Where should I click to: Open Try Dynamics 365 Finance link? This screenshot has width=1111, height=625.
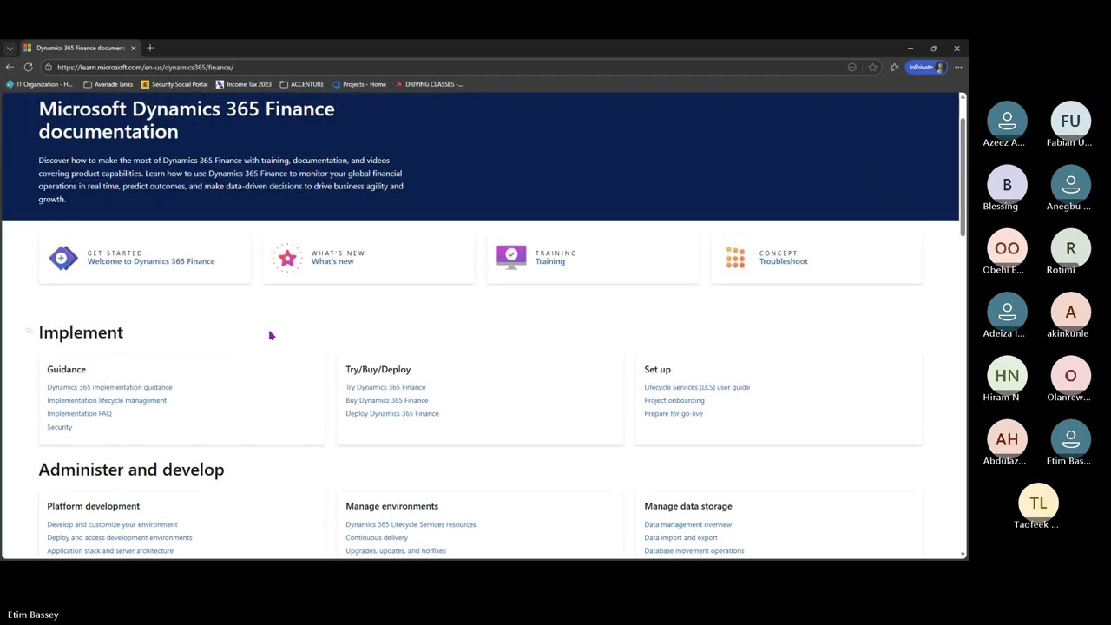coord(385,387)
